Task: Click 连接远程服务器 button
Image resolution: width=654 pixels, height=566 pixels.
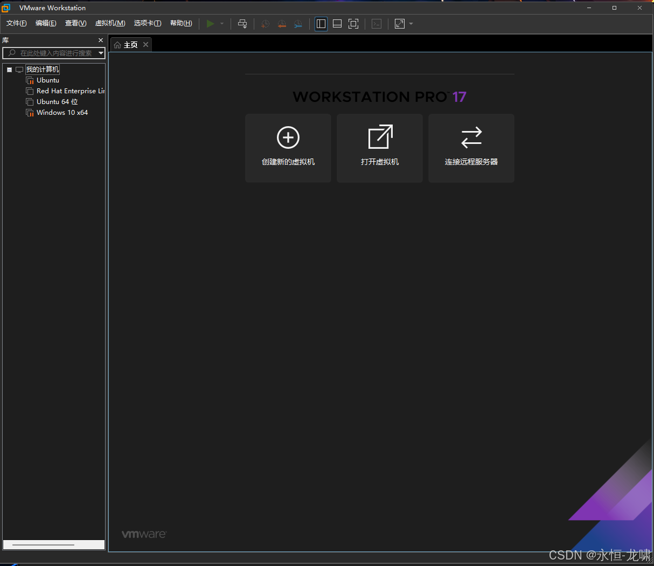Action: (471, 148)
